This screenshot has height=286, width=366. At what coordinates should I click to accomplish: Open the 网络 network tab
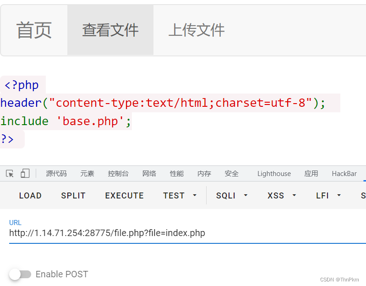149,174
